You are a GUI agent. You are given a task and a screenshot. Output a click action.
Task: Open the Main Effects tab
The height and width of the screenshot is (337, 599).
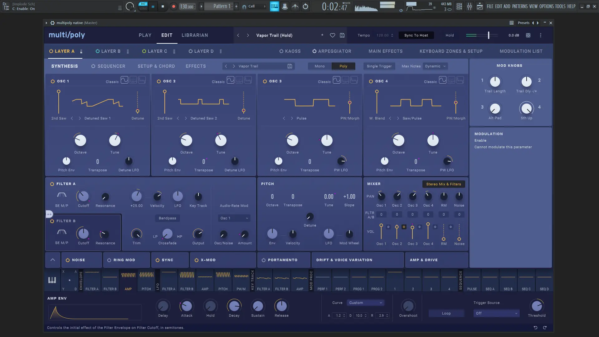[385, 51]
